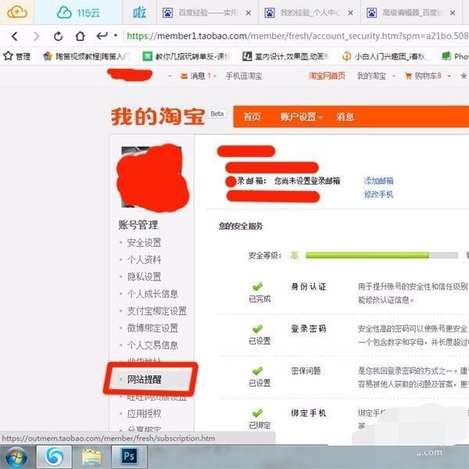Open the 115云 tab
This screenshot has height=469, width=469.
[x=78, y=13]
